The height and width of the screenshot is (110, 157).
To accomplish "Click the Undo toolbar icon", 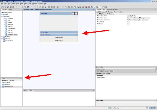I will [x=17, y=7].
